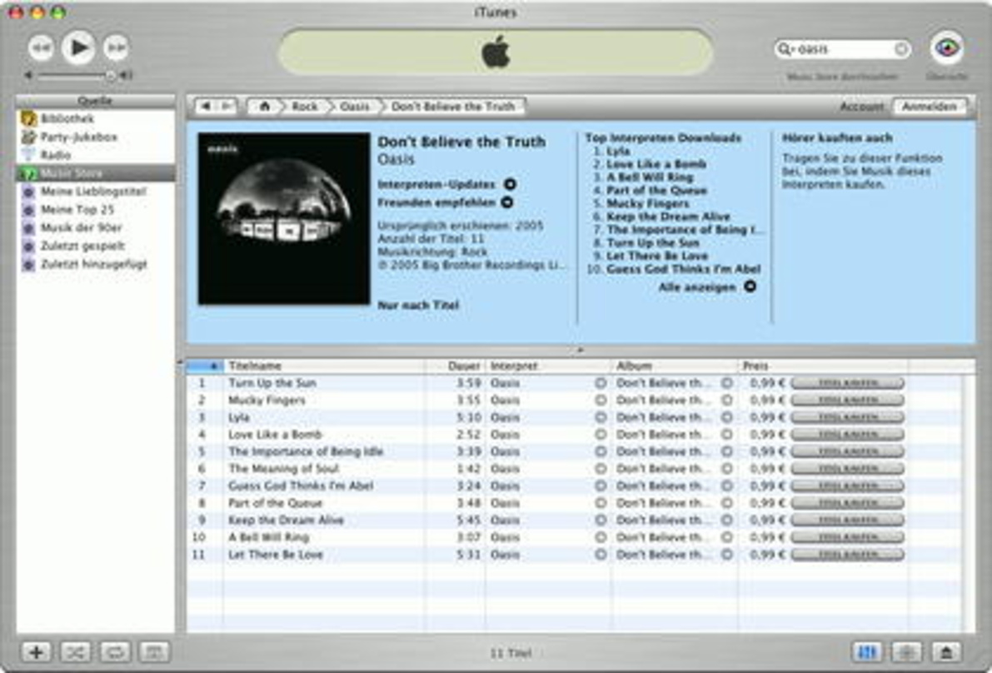Open Zuletzt hinzugefügt playlist
Viewport: 992px width, 673px height.
(95, 264)
